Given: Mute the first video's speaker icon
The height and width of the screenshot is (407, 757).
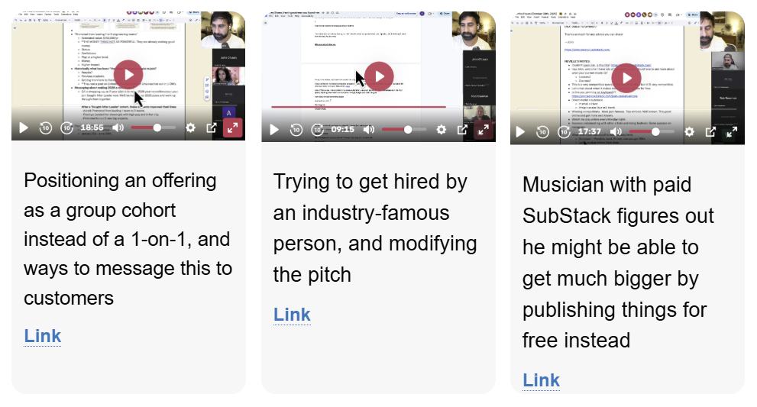Looking at the screenshot, I should 118,128.
